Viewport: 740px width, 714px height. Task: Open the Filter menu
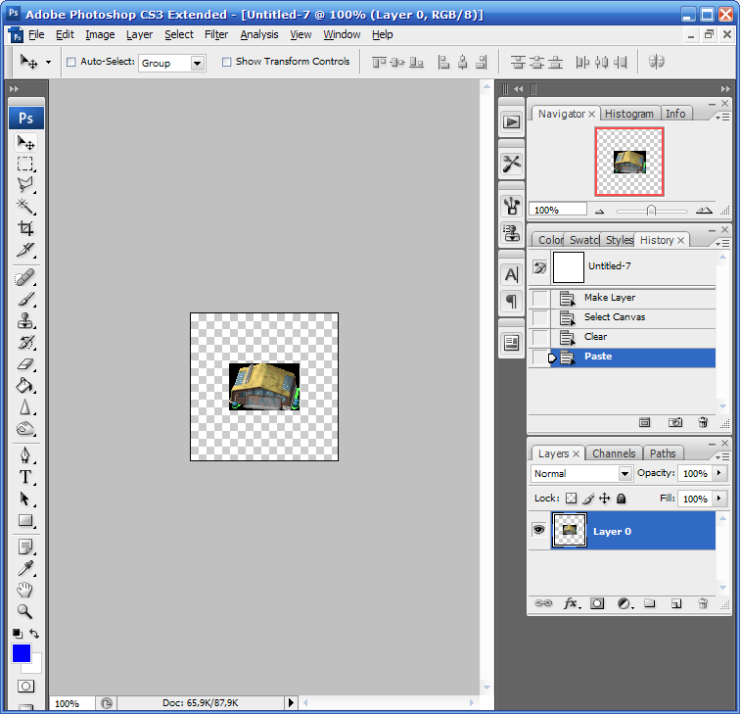(x=216, y=34)
